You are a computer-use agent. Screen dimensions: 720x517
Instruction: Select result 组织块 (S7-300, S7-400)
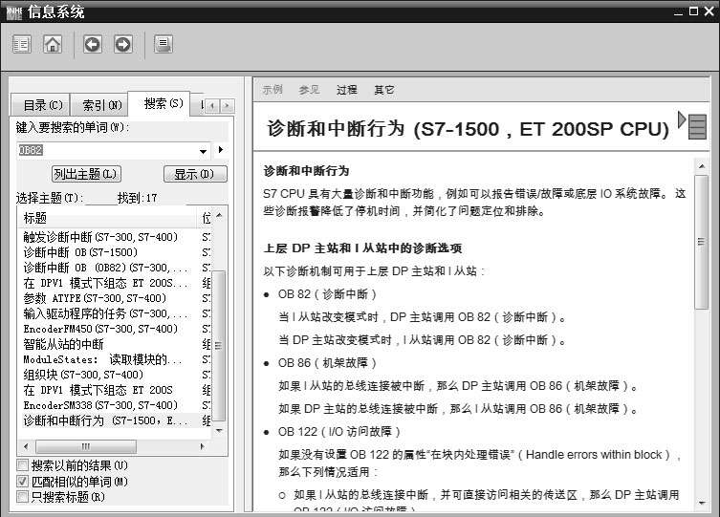pyautogui.click(x=83, y=375)
